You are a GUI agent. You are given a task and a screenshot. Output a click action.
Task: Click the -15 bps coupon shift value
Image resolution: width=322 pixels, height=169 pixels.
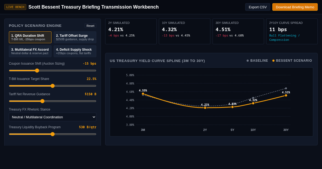(x=90, y=64)
